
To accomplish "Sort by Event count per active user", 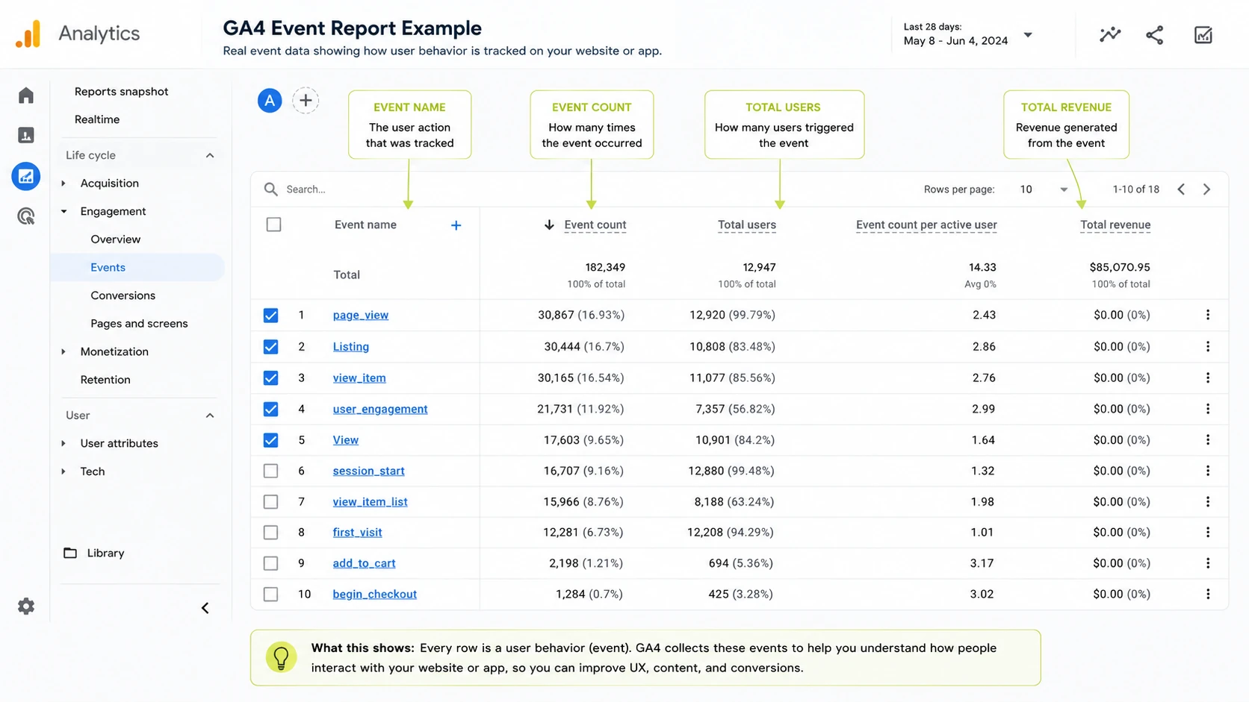I will [926, 225].
